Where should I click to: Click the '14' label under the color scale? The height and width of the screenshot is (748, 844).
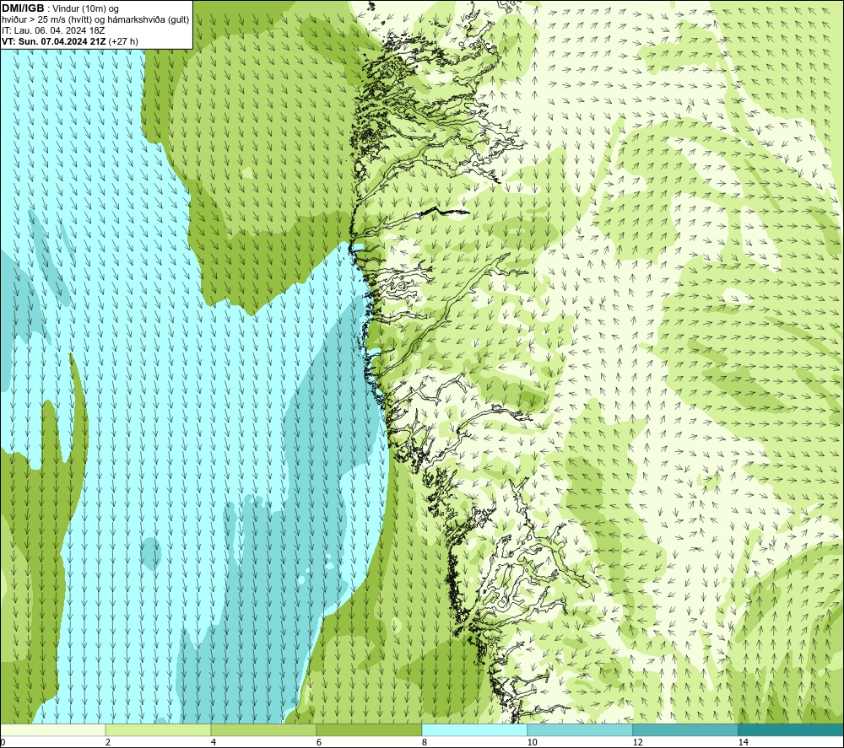click(x=743, y=742)
